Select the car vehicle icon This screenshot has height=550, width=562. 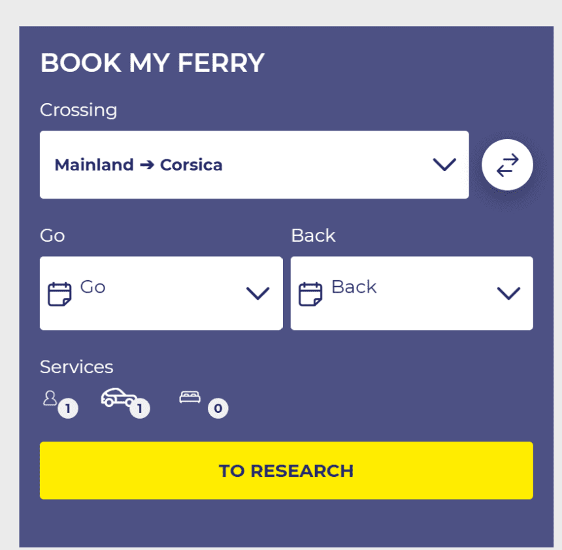118,397
